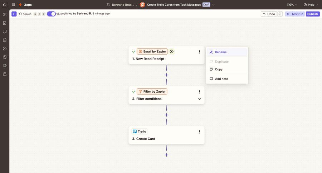Viewport: 322px width, 173px height.
Task: Toggle the Zap on/off switch
Action: pos(51,14)
